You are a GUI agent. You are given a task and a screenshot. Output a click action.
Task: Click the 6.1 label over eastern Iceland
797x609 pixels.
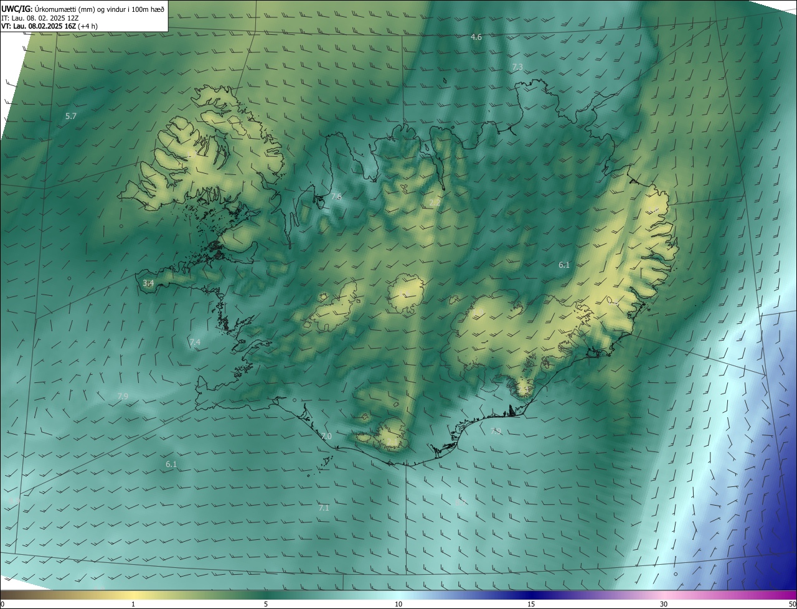pyautogui.click(x=564, y=265)
